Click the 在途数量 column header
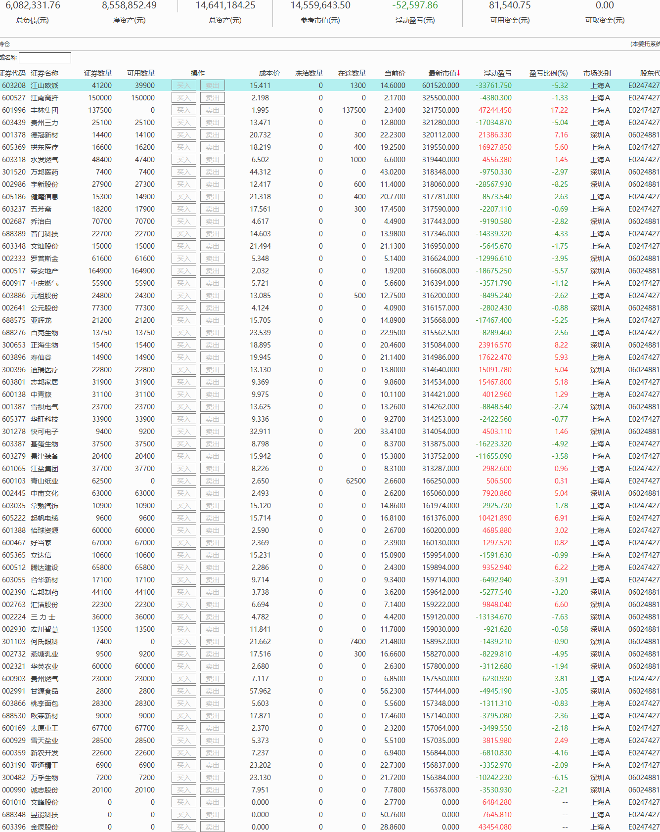The width and height of the screenshot is (660, 832). pyautogui.click(x=352, y=73)
